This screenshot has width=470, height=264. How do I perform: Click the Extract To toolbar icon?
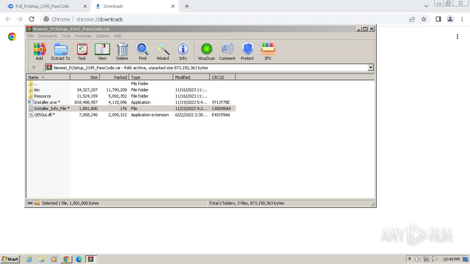click(61, 51)
